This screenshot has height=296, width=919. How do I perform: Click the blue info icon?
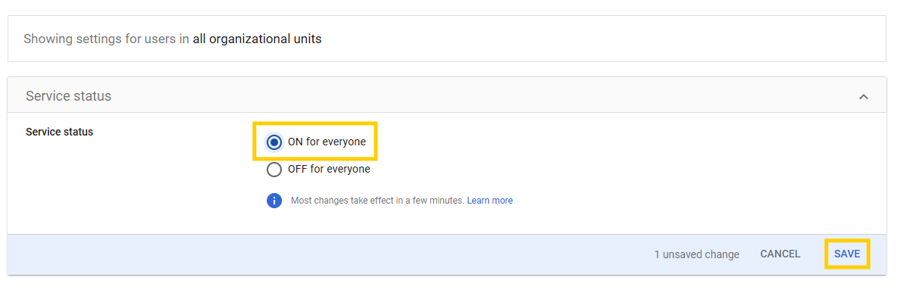pyautogui.click(x=274, y=201)
